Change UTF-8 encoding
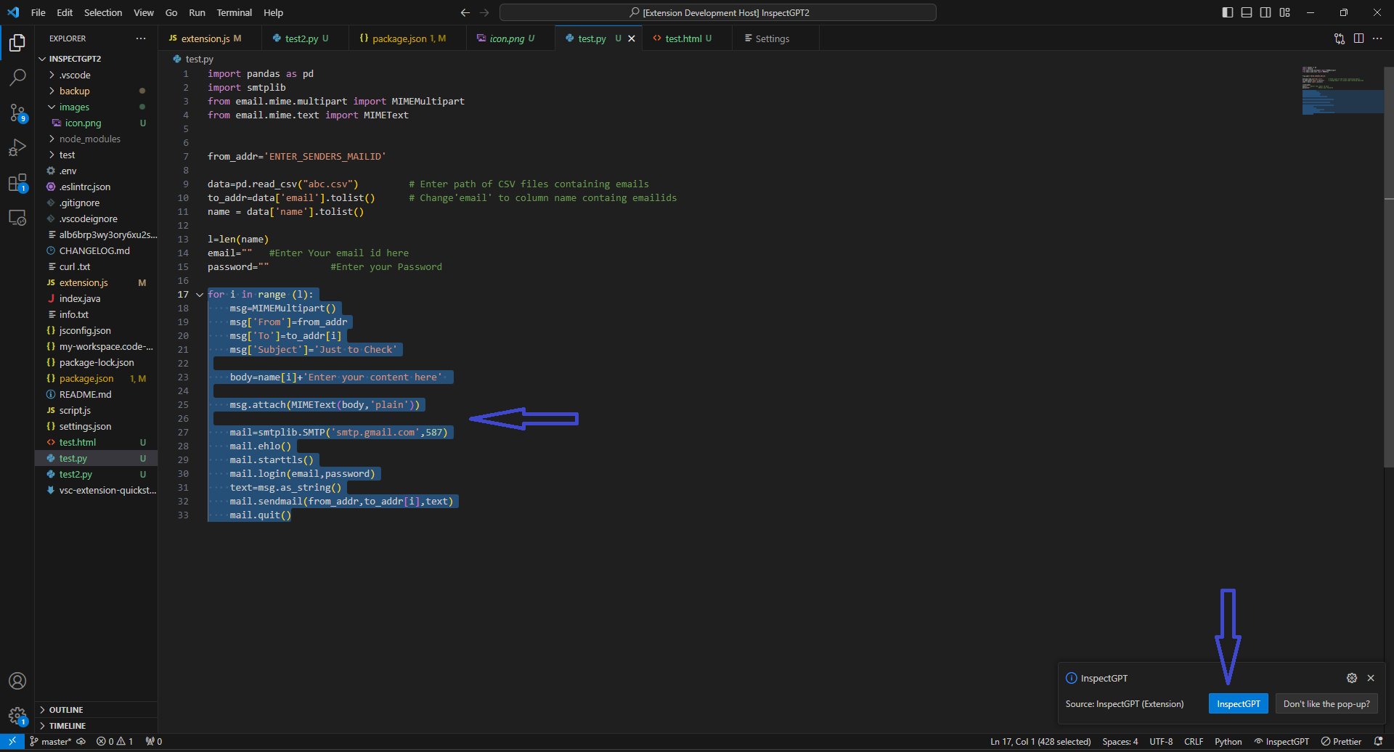Viewport: 1394px width, 752px height. click(x=1160, y=741)
